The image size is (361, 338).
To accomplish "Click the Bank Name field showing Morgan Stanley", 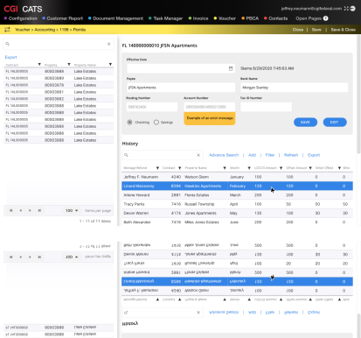I will (294, 88).
